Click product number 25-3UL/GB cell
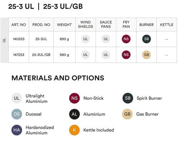This screenshot has width=179, height=143. 41,55
